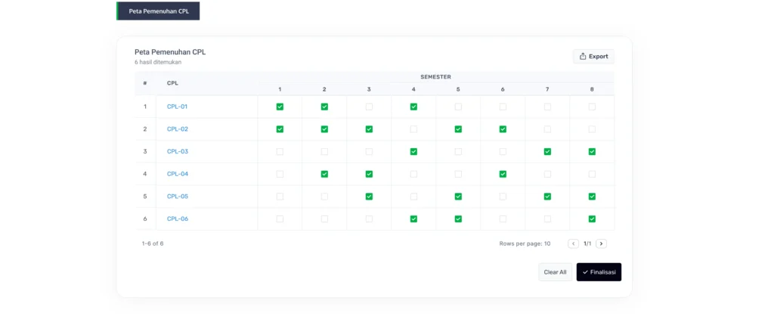Export the CPL map table
The height and width of the screenshot is (322, 774).
point(594,56)
